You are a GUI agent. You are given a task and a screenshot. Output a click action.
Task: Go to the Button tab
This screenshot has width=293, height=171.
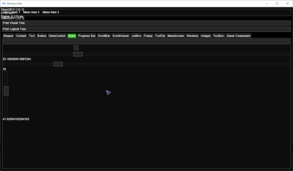42,36
